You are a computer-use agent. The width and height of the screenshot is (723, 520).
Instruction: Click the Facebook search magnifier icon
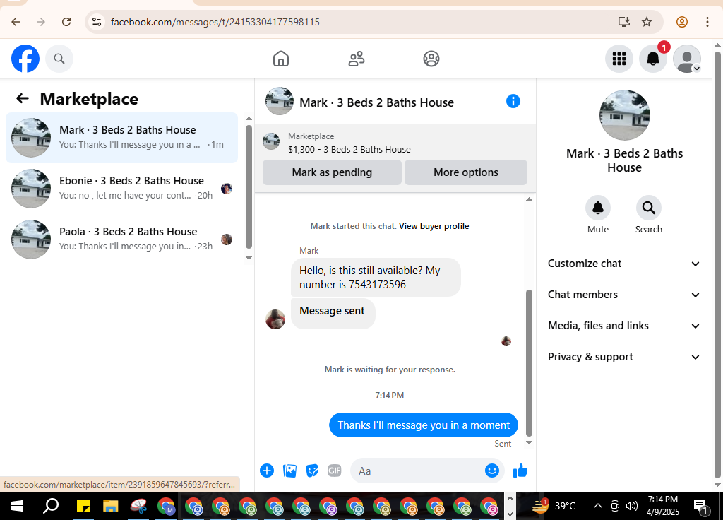click(x=59, y=59)
